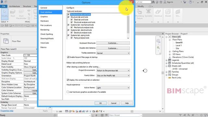Viewport: 208px width, 117px height.
Task: Disable Enable Recent Files page at startup
Action: (x=68, y=57)
